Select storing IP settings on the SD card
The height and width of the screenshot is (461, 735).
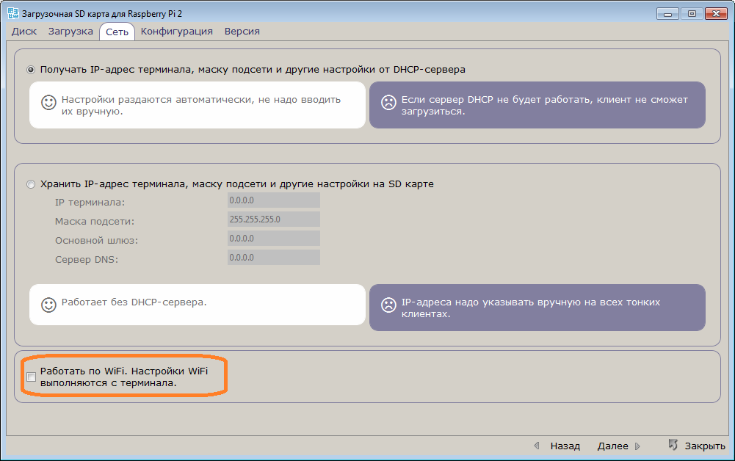click(30, 184)
